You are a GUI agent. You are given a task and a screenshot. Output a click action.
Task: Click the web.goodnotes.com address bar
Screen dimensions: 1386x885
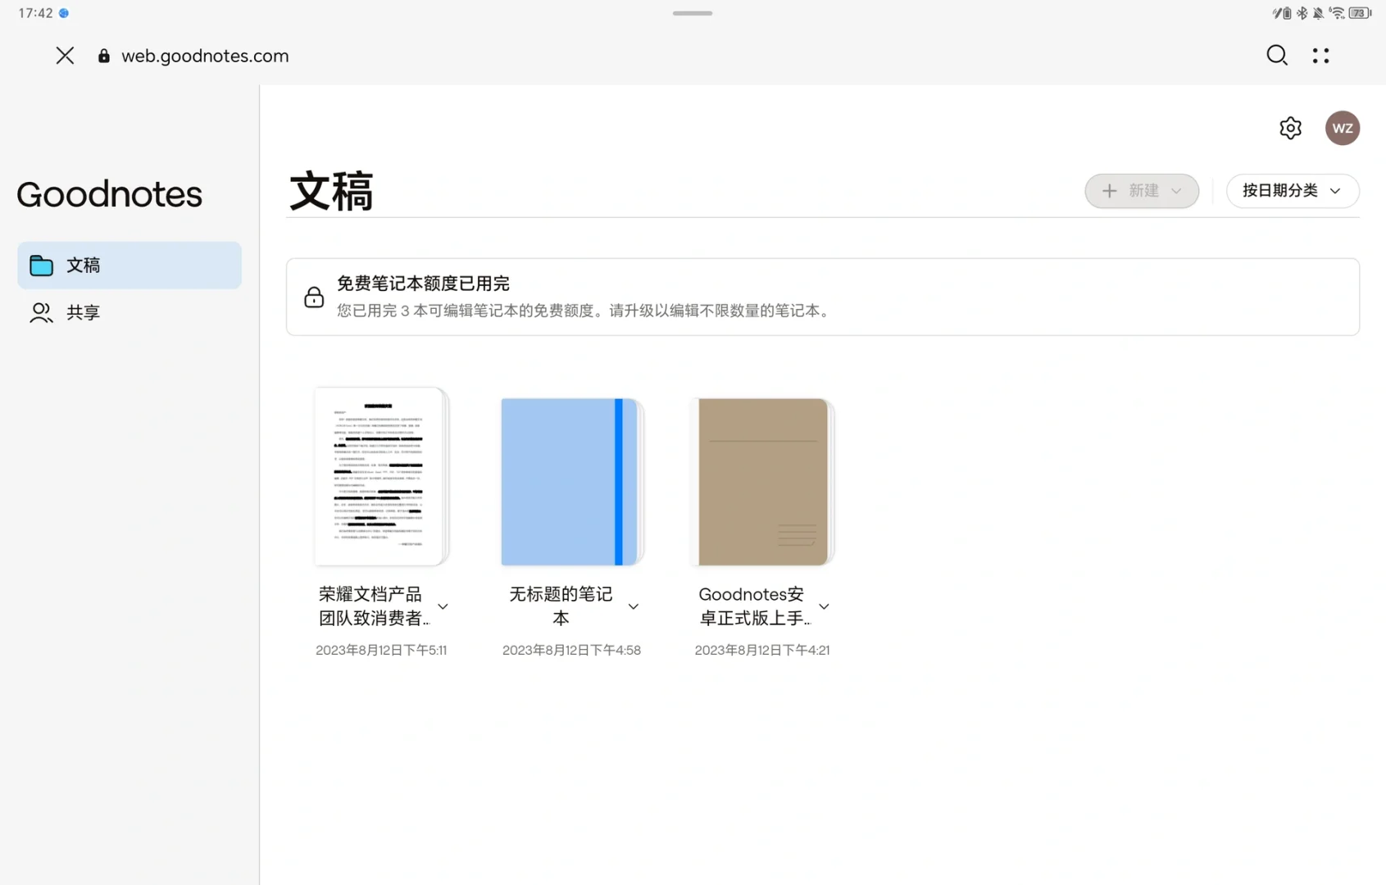pyautogui.click(x=205, y=55)
